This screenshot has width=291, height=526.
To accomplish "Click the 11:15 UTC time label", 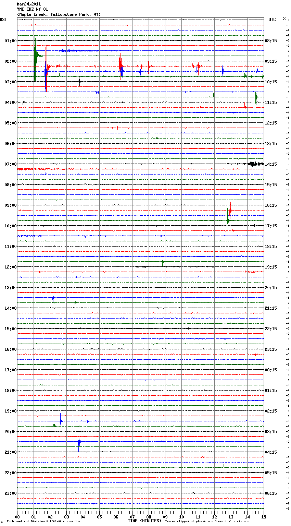I will [x=271, y=103].
